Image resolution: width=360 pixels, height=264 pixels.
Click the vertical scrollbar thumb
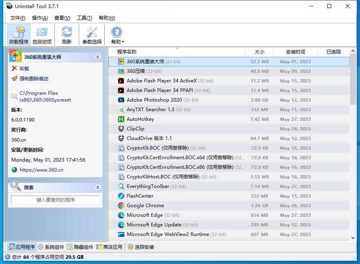click(353, 80)
